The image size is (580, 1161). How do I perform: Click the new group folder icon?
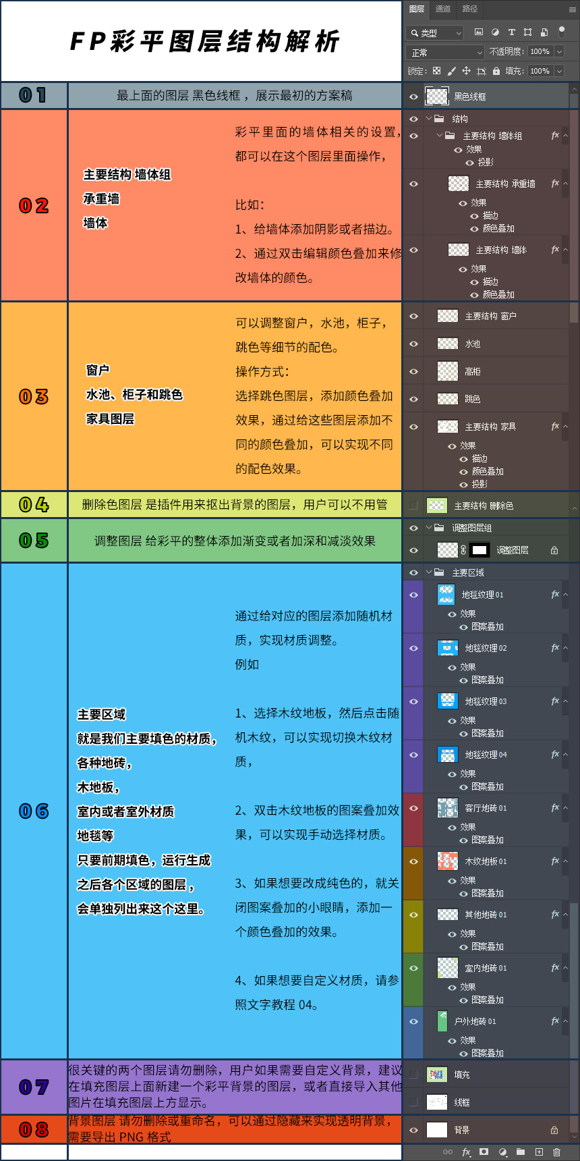pyautogui.click(x=521, y=1152)
